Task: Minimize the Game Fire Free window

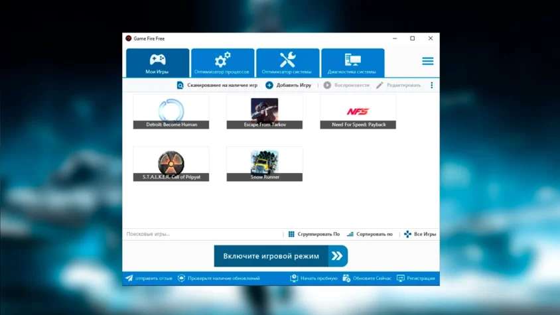Action: [395, 38]
